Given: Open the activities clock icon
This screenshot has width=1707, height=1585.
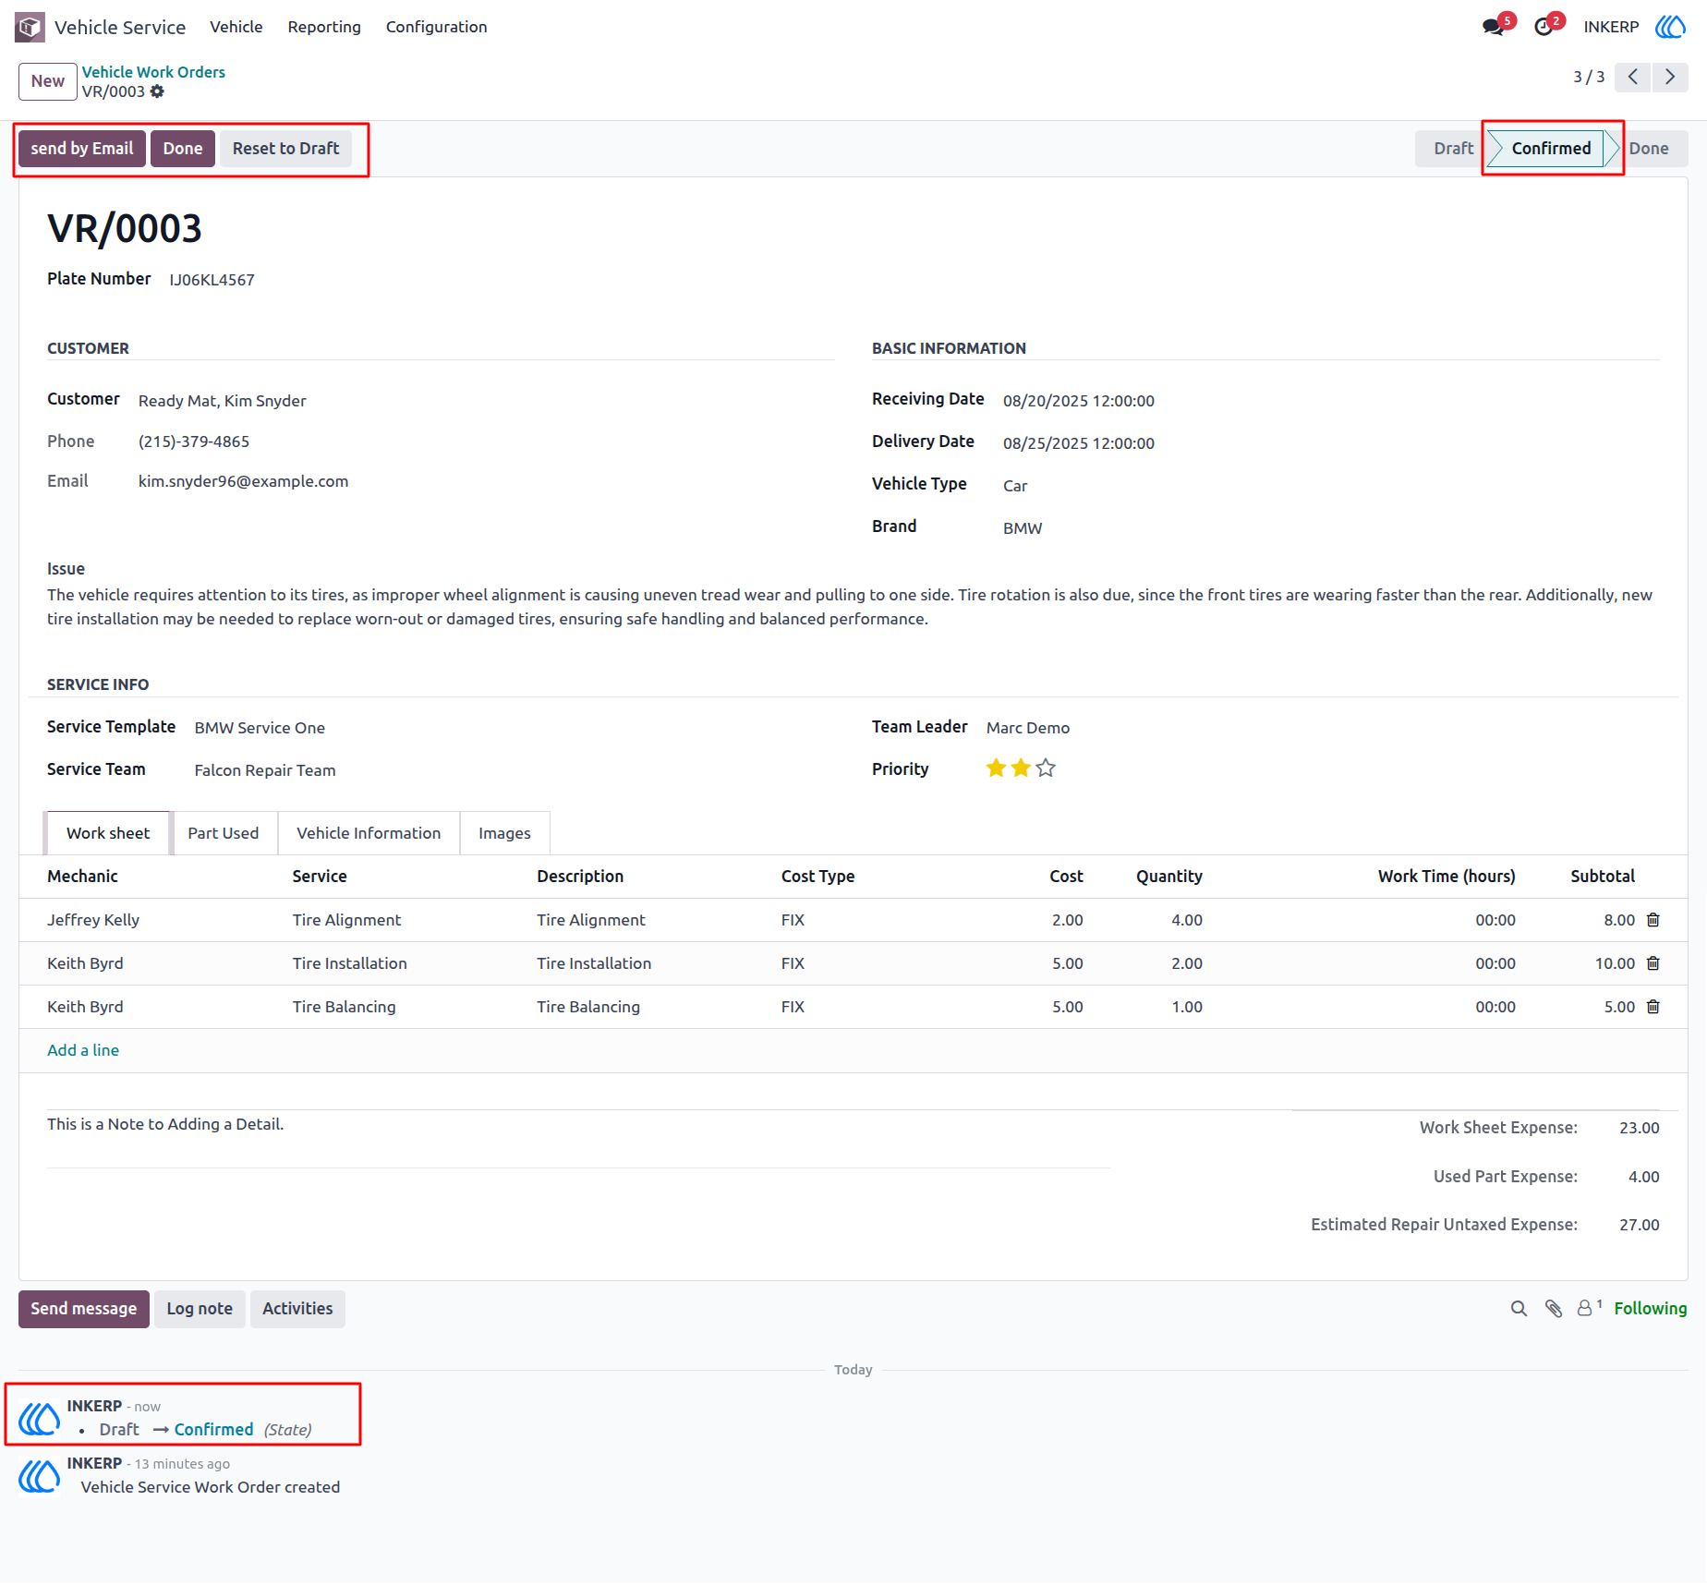Looking at the screenshot, I should coord(1544,27).
